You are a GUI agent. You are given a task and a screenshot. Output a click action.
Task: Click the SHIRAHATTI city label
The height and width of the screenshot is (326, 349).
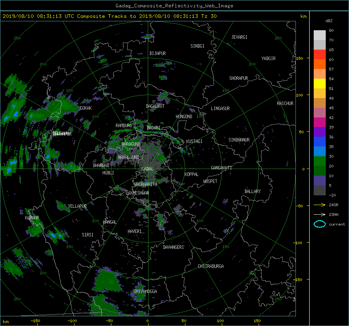coord(145,185)
